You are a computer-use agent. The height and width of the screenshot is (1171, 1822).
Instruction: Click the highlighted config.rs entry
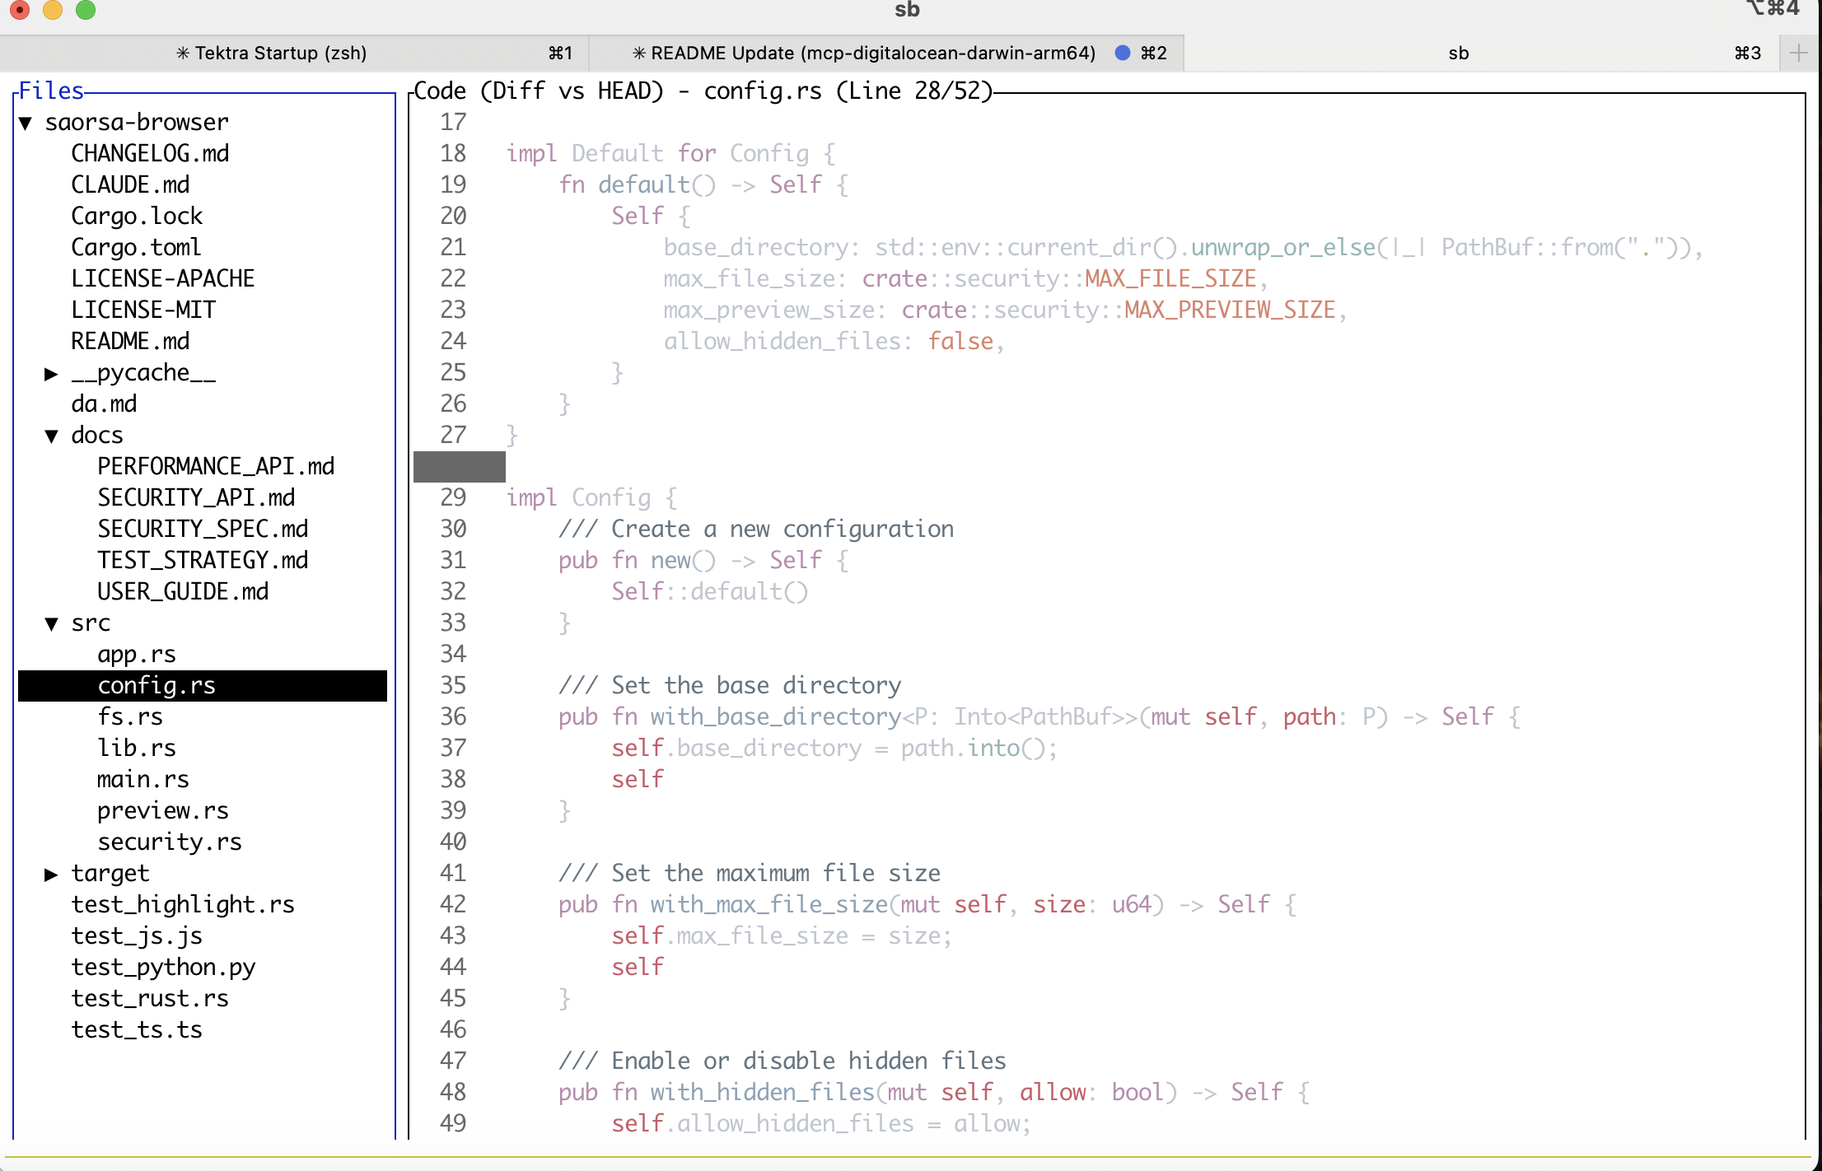(157, 684)
